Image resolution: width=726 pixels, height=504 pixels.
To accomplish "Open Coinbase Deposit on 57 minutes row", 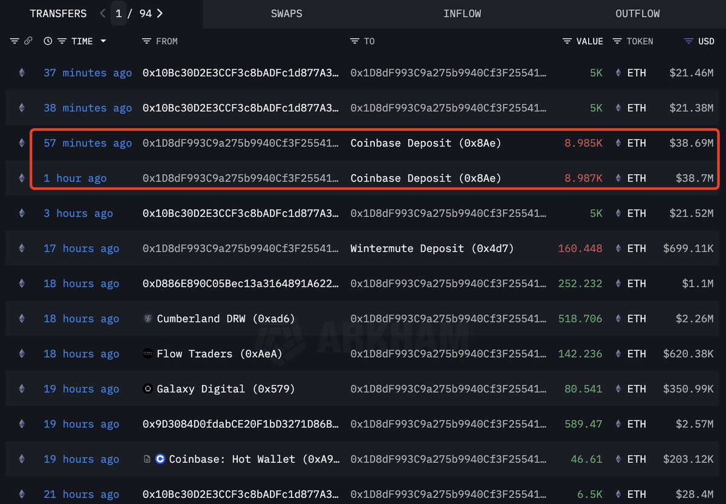I will [426, 143].
